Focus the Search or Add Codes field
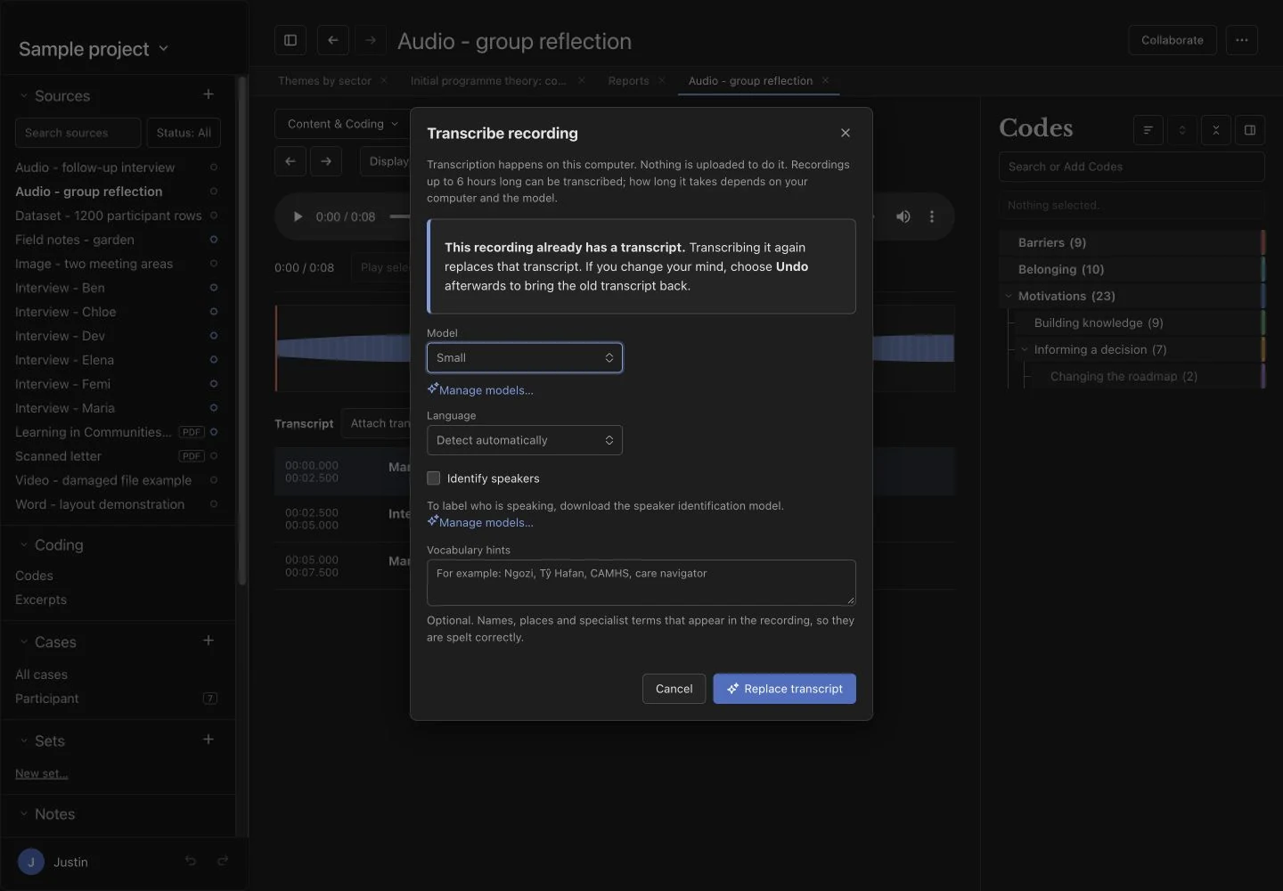This screenshot has height=891, width=1283. pos(1132,167)
